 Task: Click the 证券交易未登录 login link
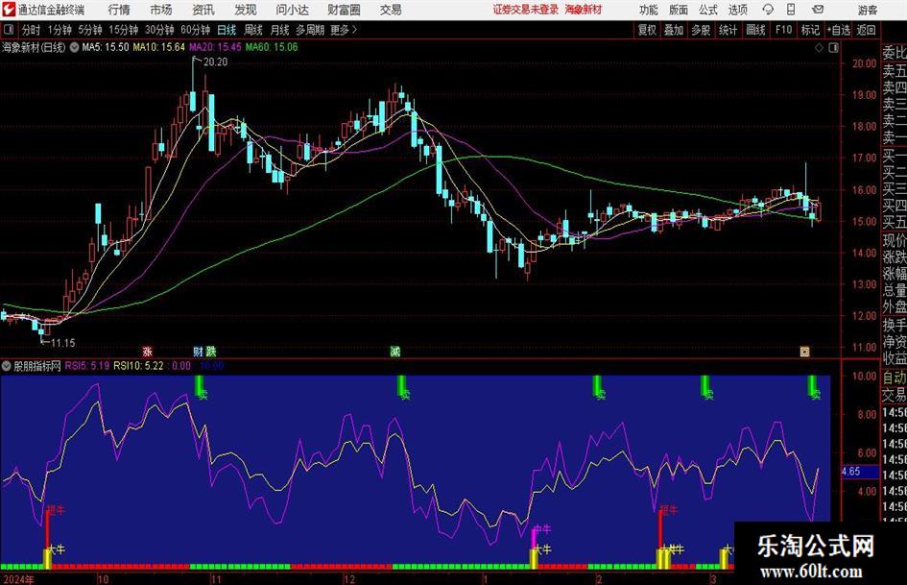click(x=526, y=10)
